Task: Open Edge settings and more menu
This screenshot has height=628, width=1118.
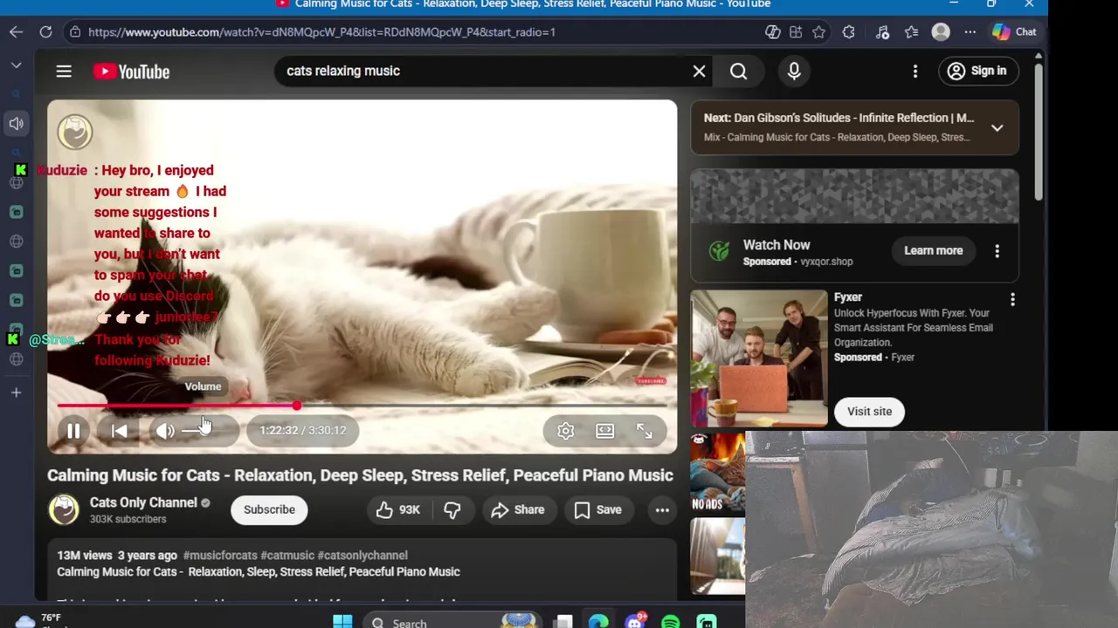Action: pyautogui.click(x=970, y=32)
